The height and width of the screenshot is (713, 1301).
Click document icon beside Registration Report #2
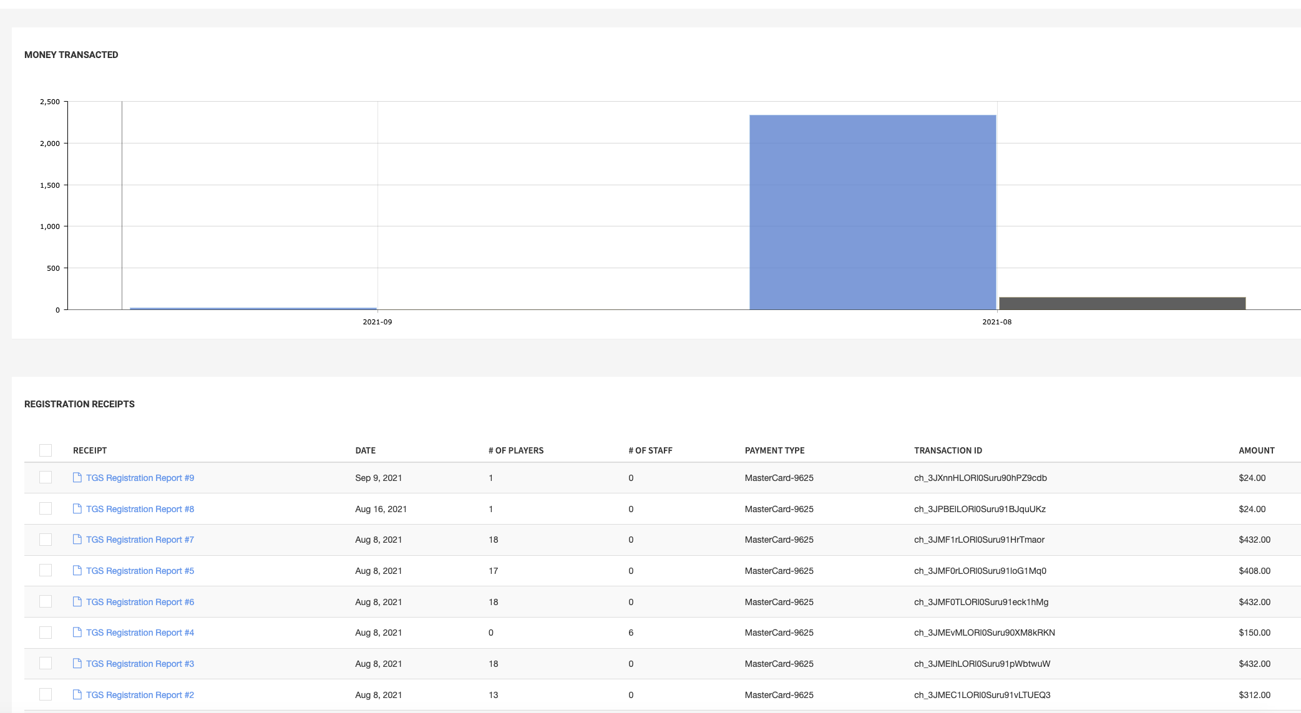[x=77, y=695]
